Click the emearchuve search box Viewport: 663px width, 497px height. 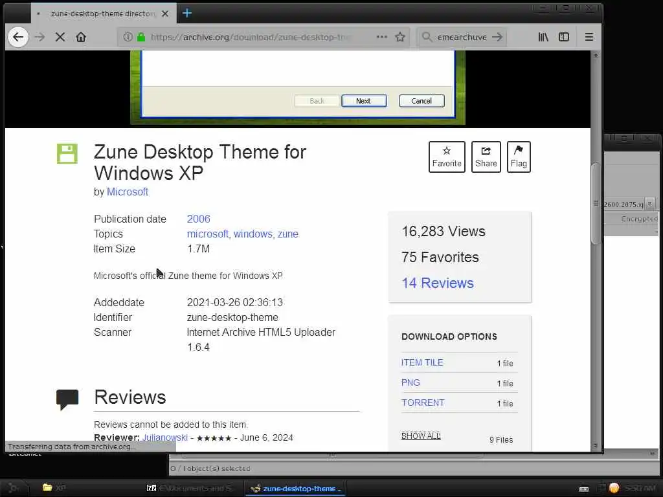[462, 37]
